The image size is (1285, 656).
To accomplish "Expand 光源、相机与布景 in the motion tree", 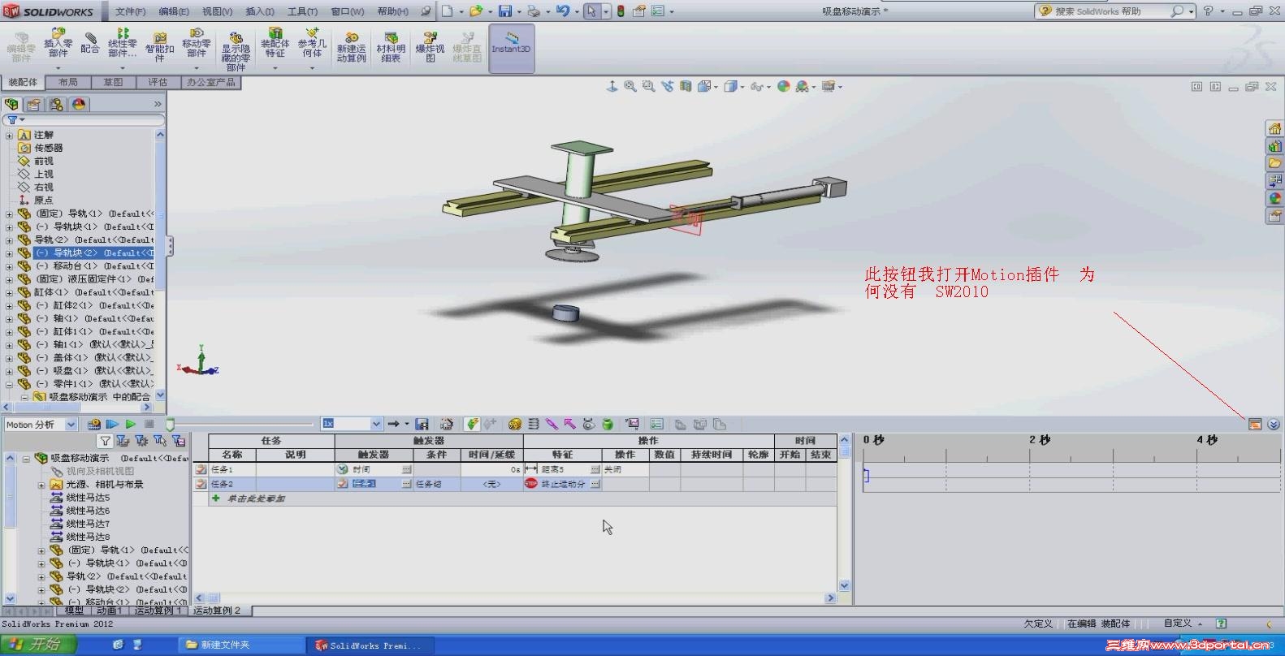I will pos(41,485).
